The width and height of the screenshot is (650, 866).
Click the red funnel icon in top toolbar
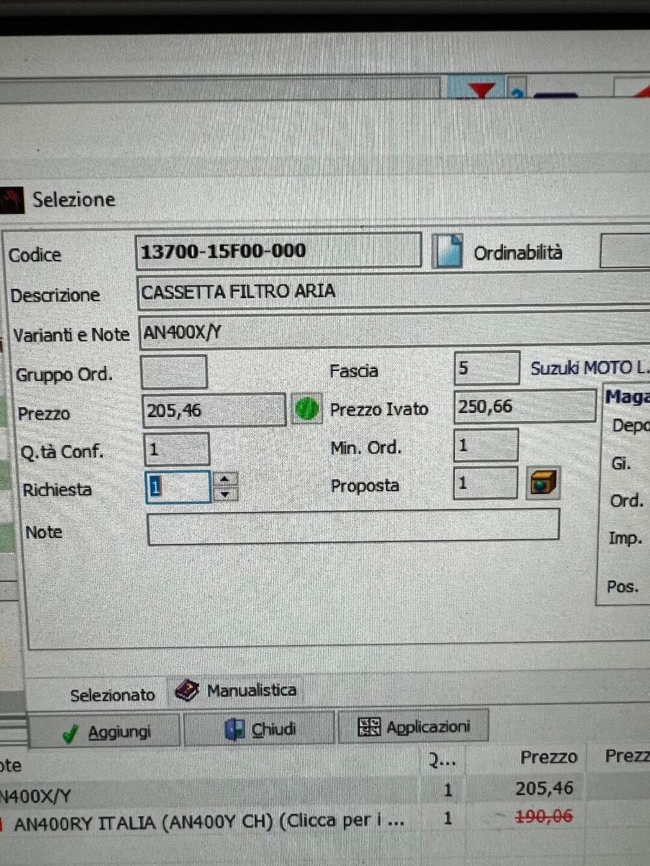pyautogui.click(x=481, y=90)
